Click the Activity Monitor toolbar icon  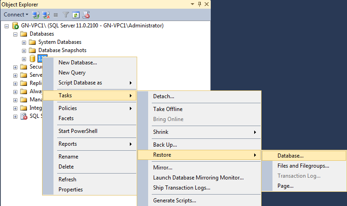tap(85, 15)
